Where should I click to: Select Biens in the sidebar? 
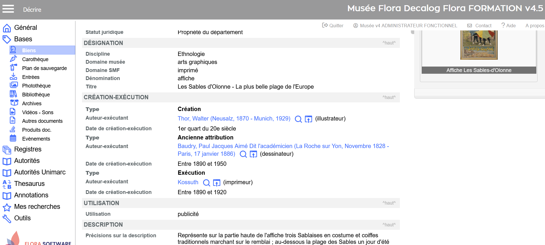pyautogui.click(x=29, y=50)
